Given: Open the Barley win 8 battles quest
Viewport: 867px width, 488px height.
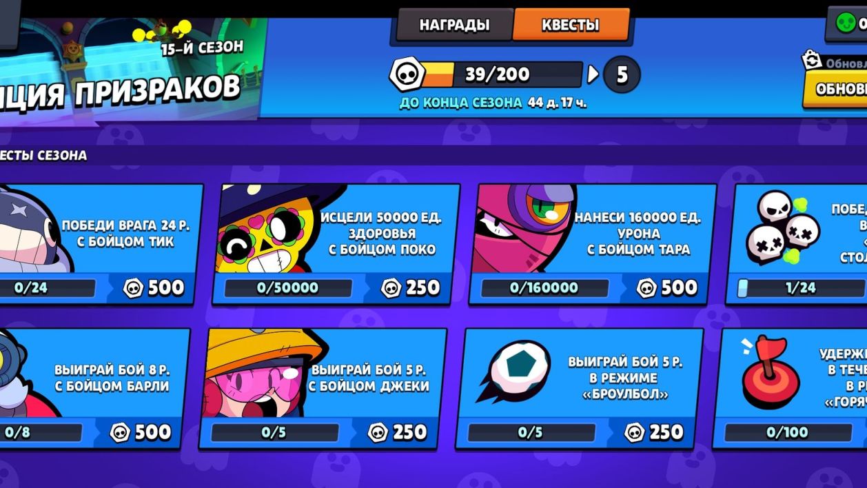Looking at the screenshot, I should point(93,389).
